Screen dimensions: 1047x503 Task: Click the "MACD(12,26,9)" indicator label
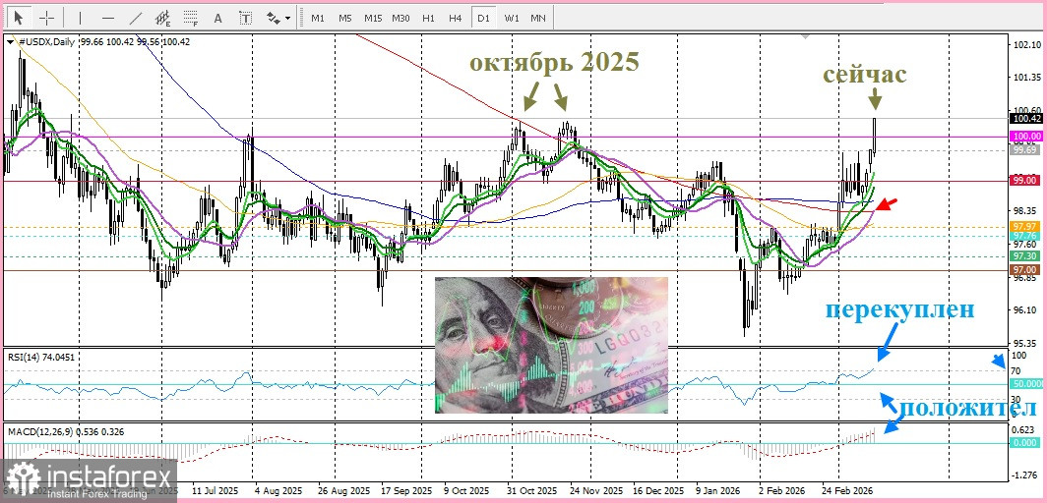42,431
